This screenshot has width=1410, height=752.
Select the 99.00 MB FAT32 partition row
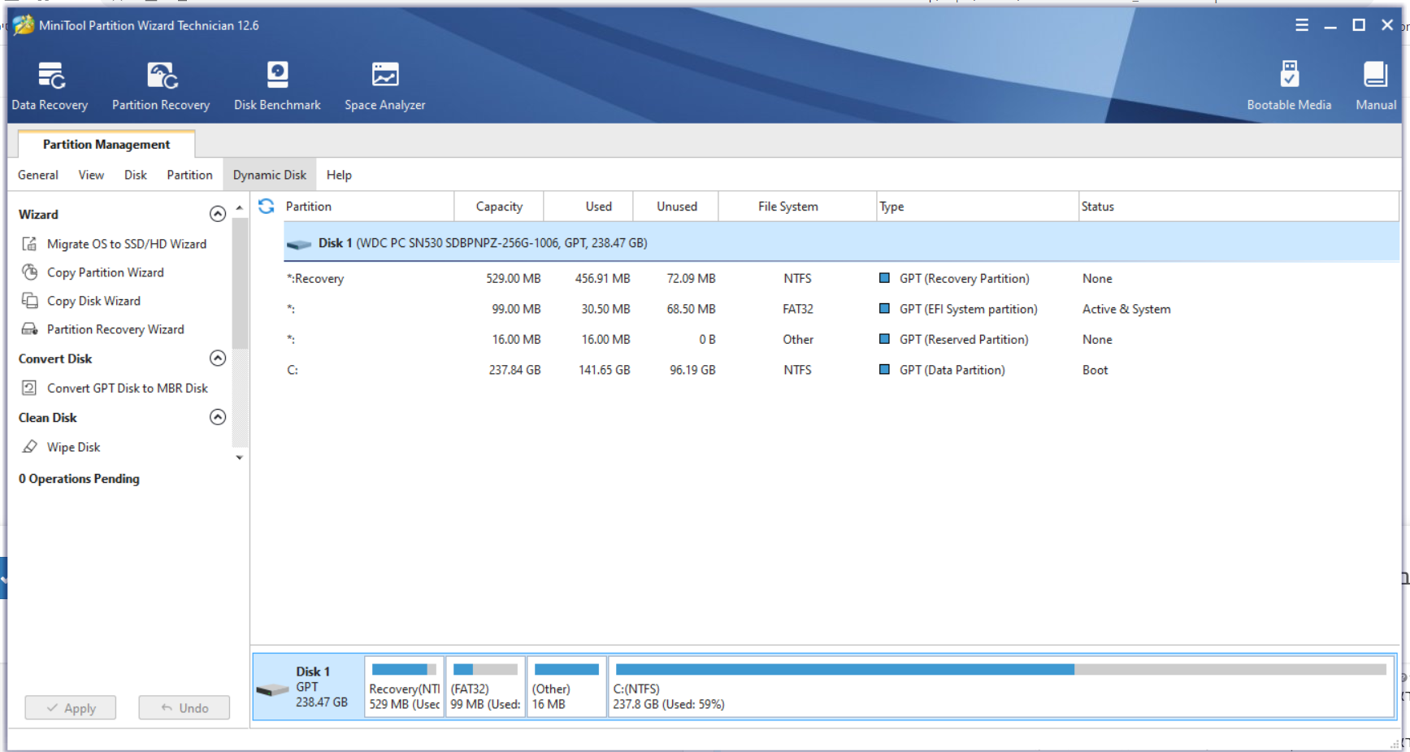point(841,309)
